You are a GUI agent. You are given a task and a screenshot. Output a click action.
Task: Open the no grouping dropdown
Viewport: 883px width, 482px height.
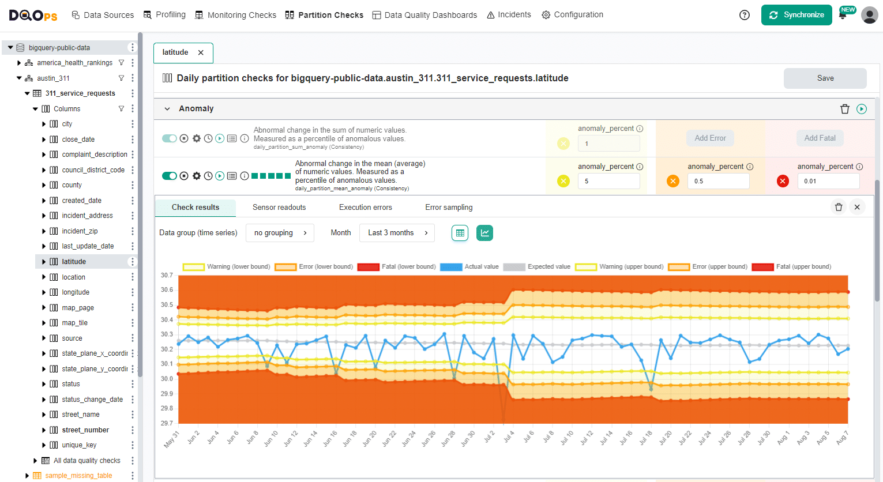click(x=280, y=233)
